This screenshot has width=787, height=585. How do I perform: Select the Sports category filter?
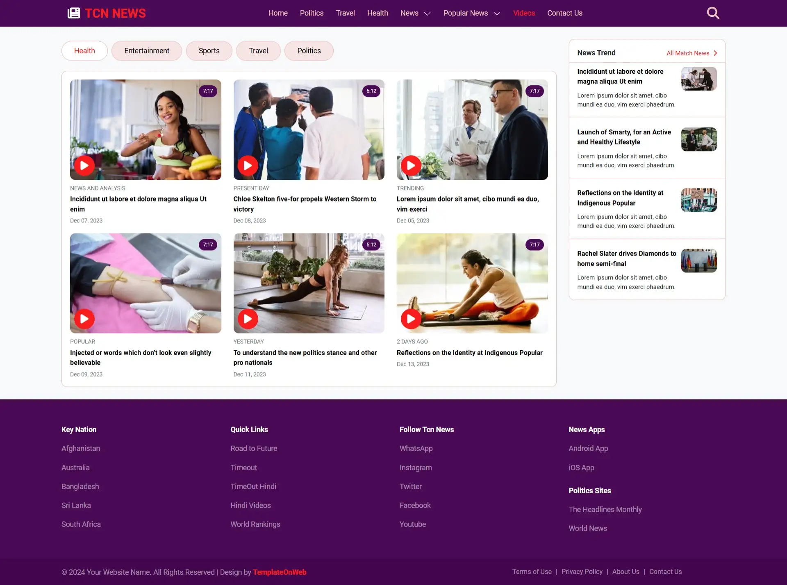[x=209, y=50]
